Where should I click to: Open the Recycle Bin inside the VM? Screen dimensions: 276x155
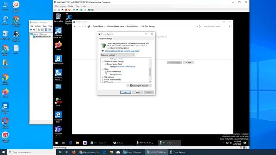click(58, 18)
